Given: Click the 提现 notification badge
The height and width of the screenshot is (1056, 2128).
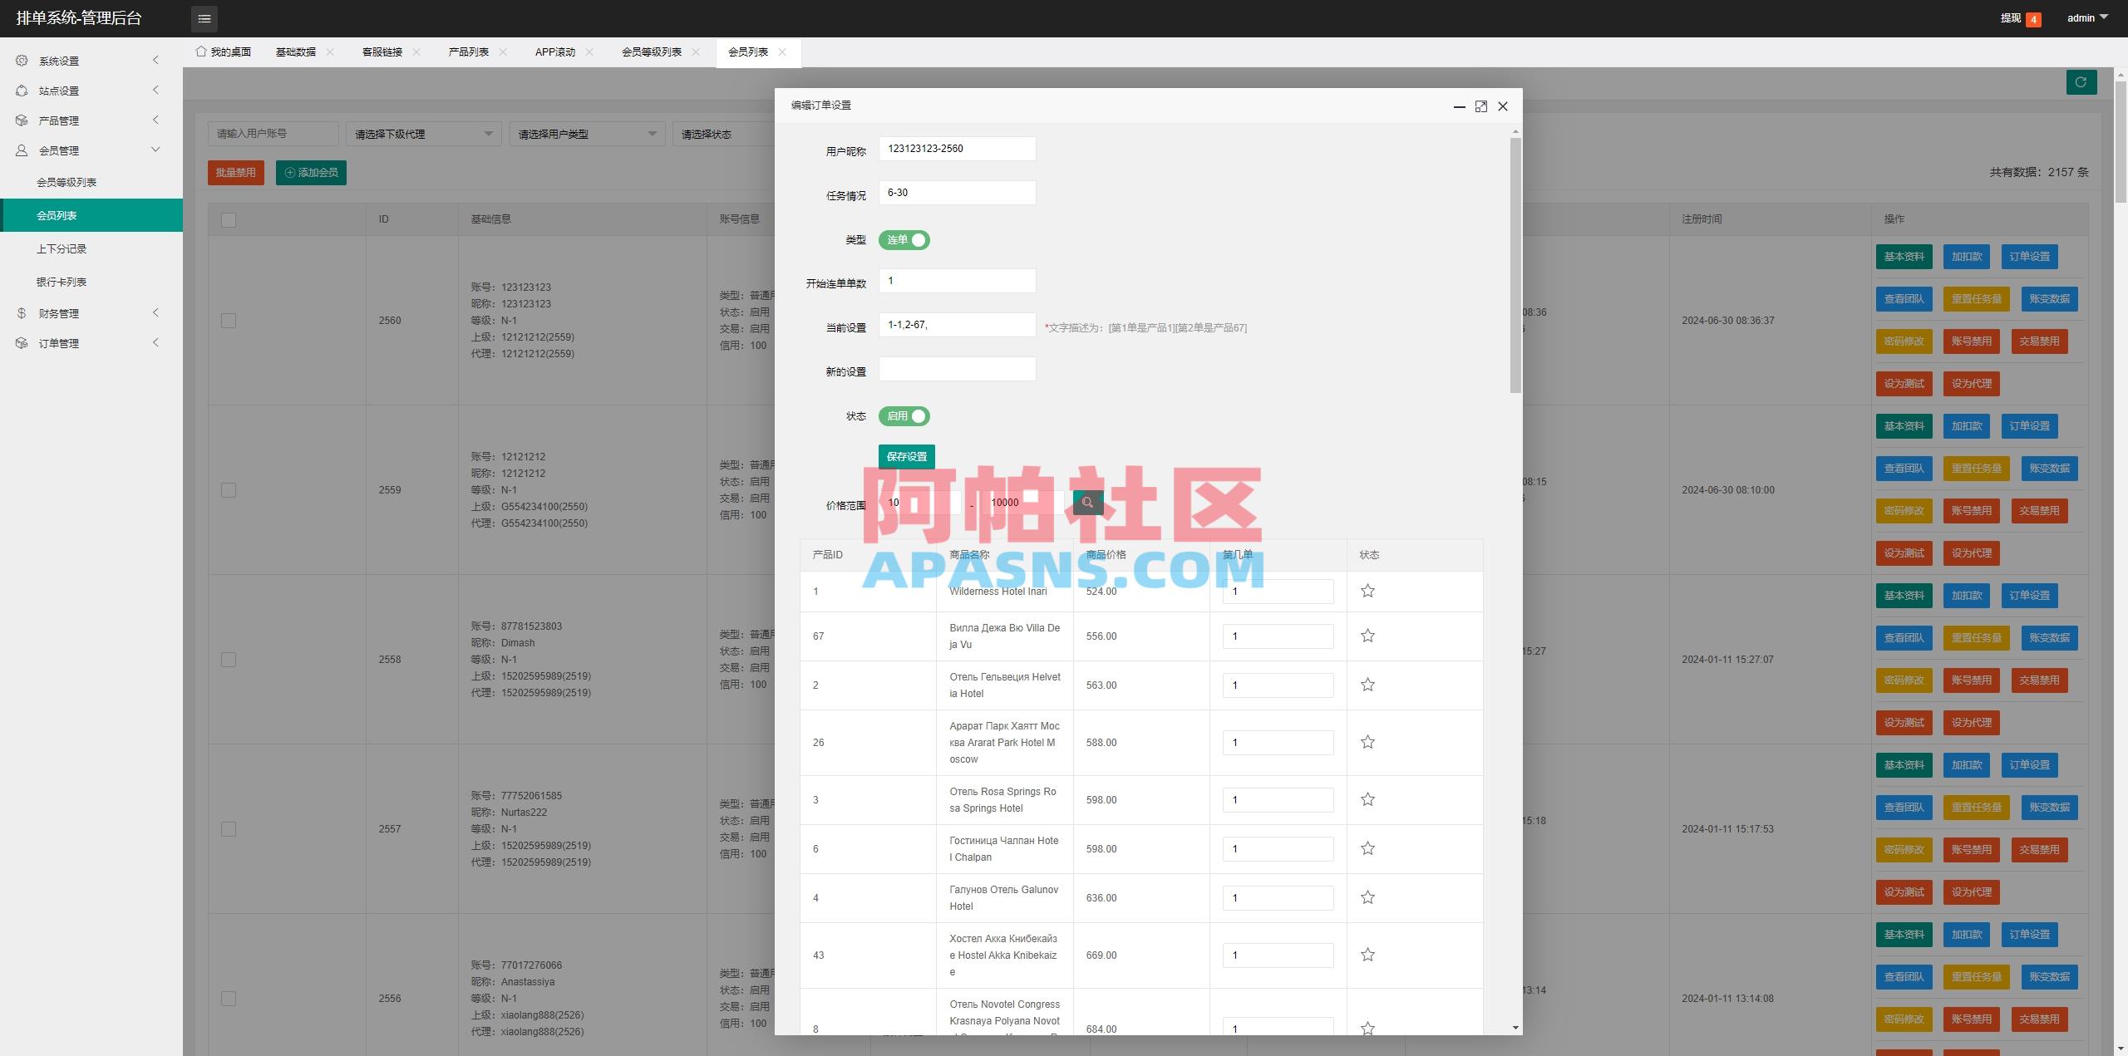Looking at the screenshot, I should click(2033, 17).
